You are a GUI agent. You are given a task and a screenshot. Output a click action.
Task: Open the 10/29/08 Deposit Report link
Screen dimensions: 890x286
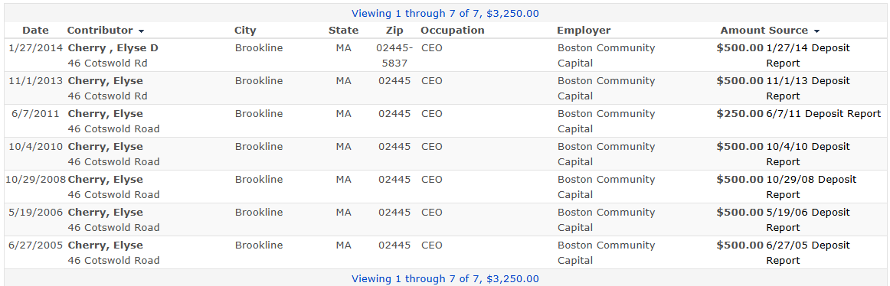[812, 187]
